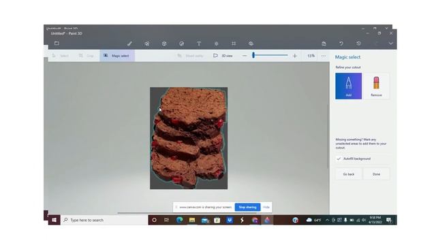Click the Paste icon

(324, 44)
